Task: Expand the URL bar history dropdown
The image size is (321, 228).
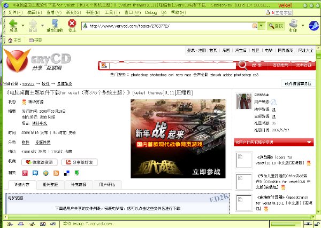Action: click(261, 26)
